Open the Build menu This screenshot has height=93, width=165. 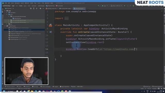click(32, 3)
